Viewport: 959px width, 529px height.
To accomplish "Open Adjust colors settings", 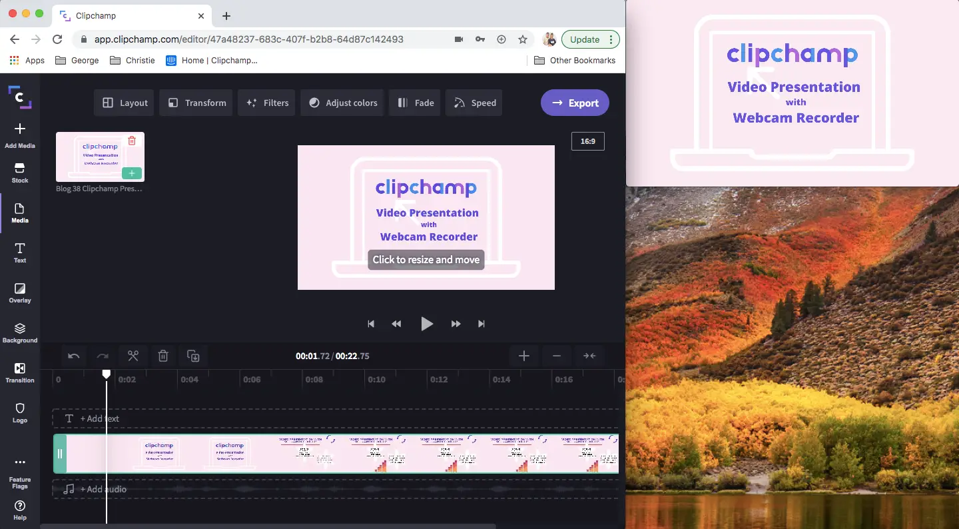I will [342, 103].
